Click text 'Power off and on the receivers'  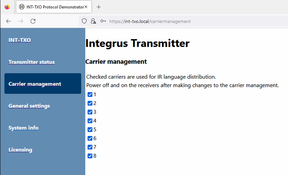123,85
